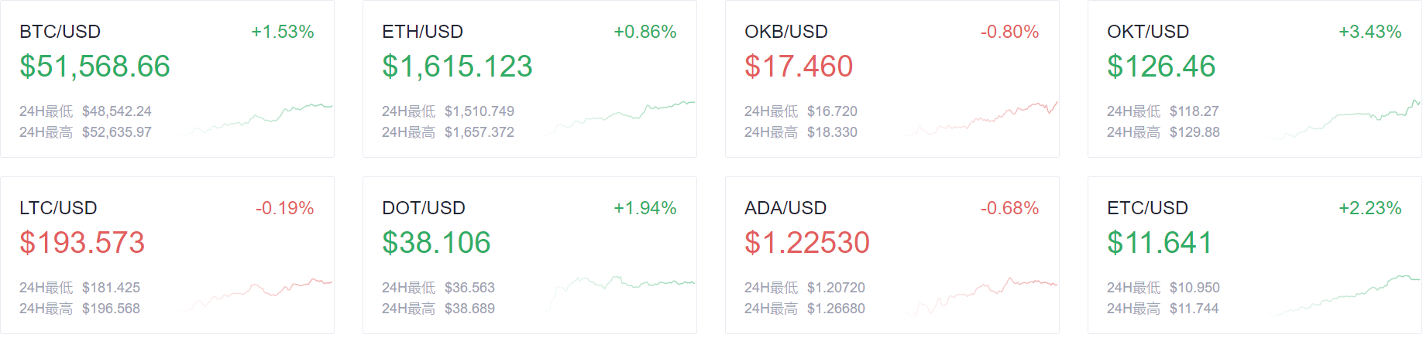Click the LTC/USD pair title
The width and height of the screenshot is (1423, 338).
point(58,208)
